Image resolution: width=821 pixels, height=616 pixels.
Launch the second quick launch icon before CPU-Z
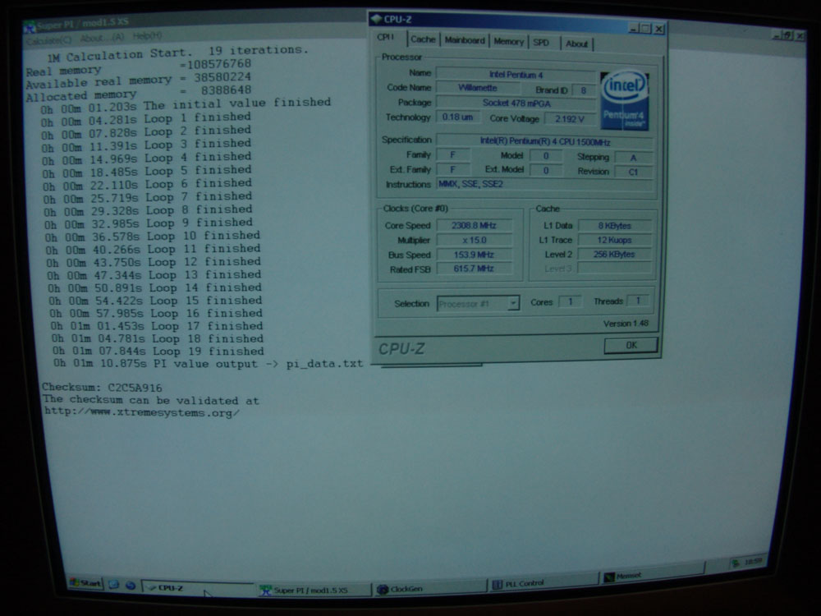pos(131,586)
